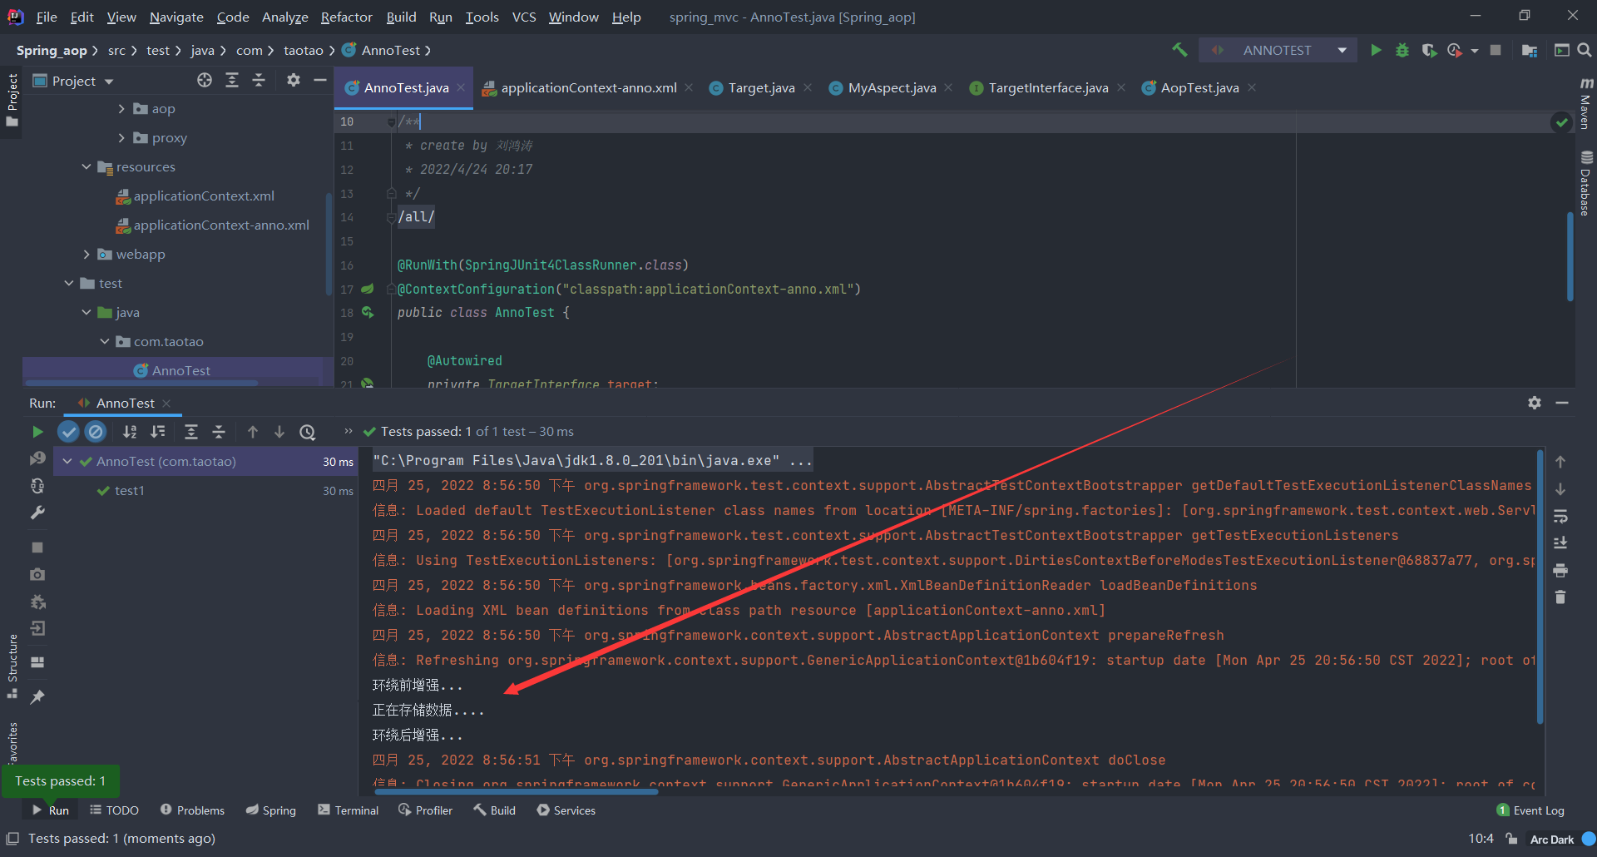Stop process square in Run sidebar
The image size is (1597, 857).
[37, 547]
